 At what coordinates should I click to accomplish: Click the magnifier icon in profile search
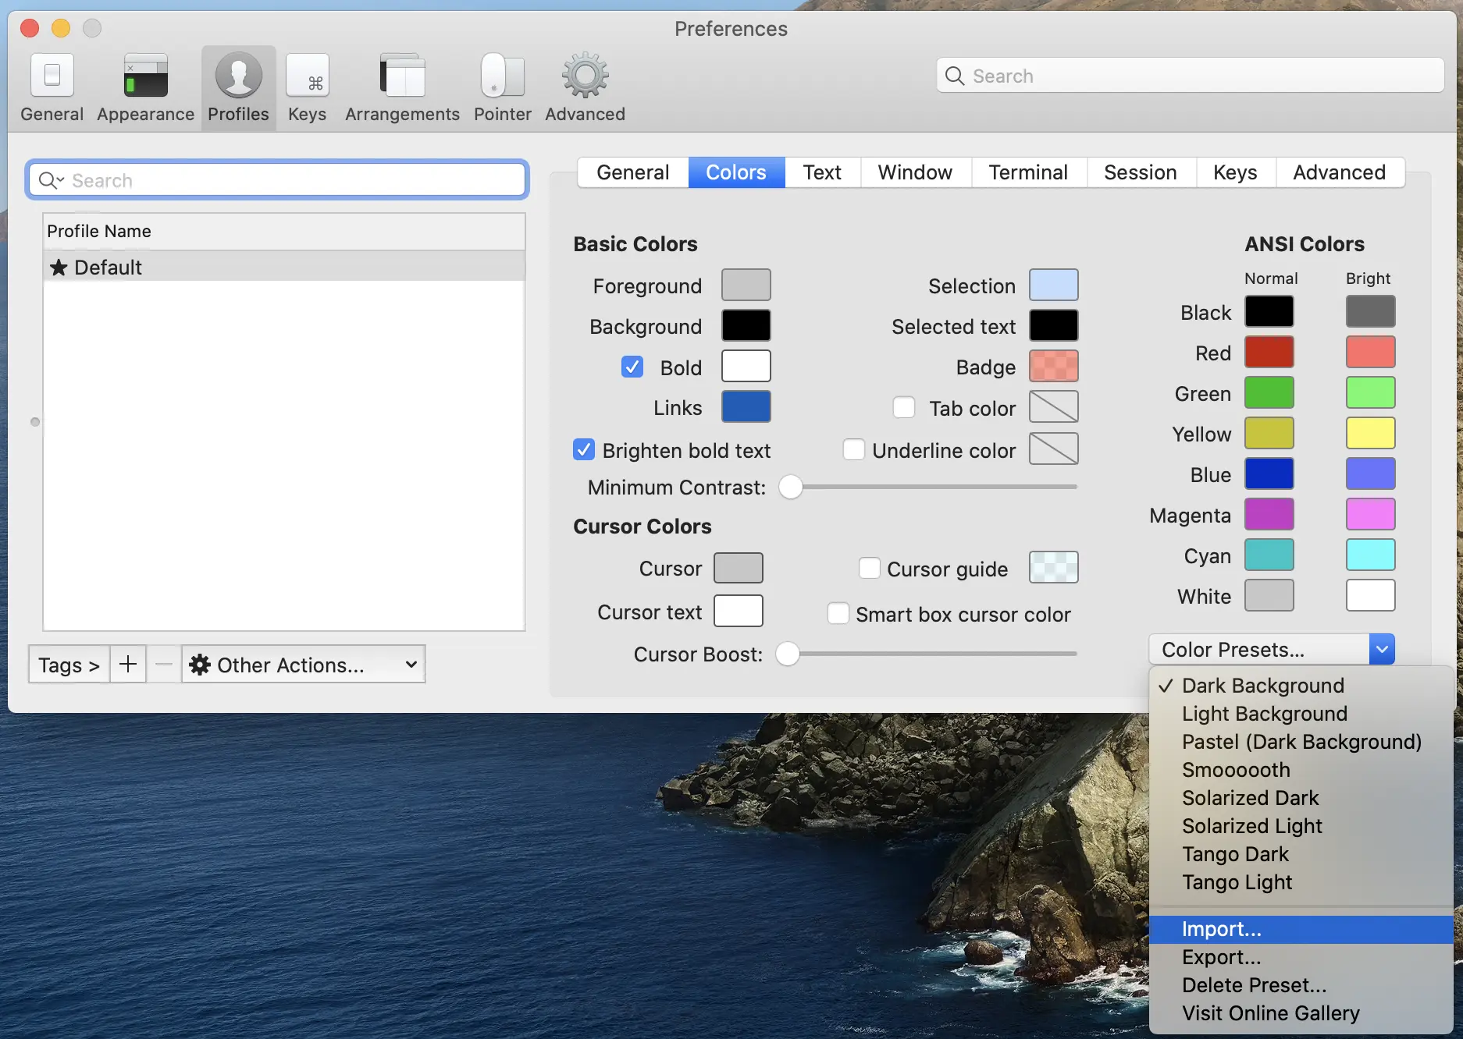(x=50, y=181)
